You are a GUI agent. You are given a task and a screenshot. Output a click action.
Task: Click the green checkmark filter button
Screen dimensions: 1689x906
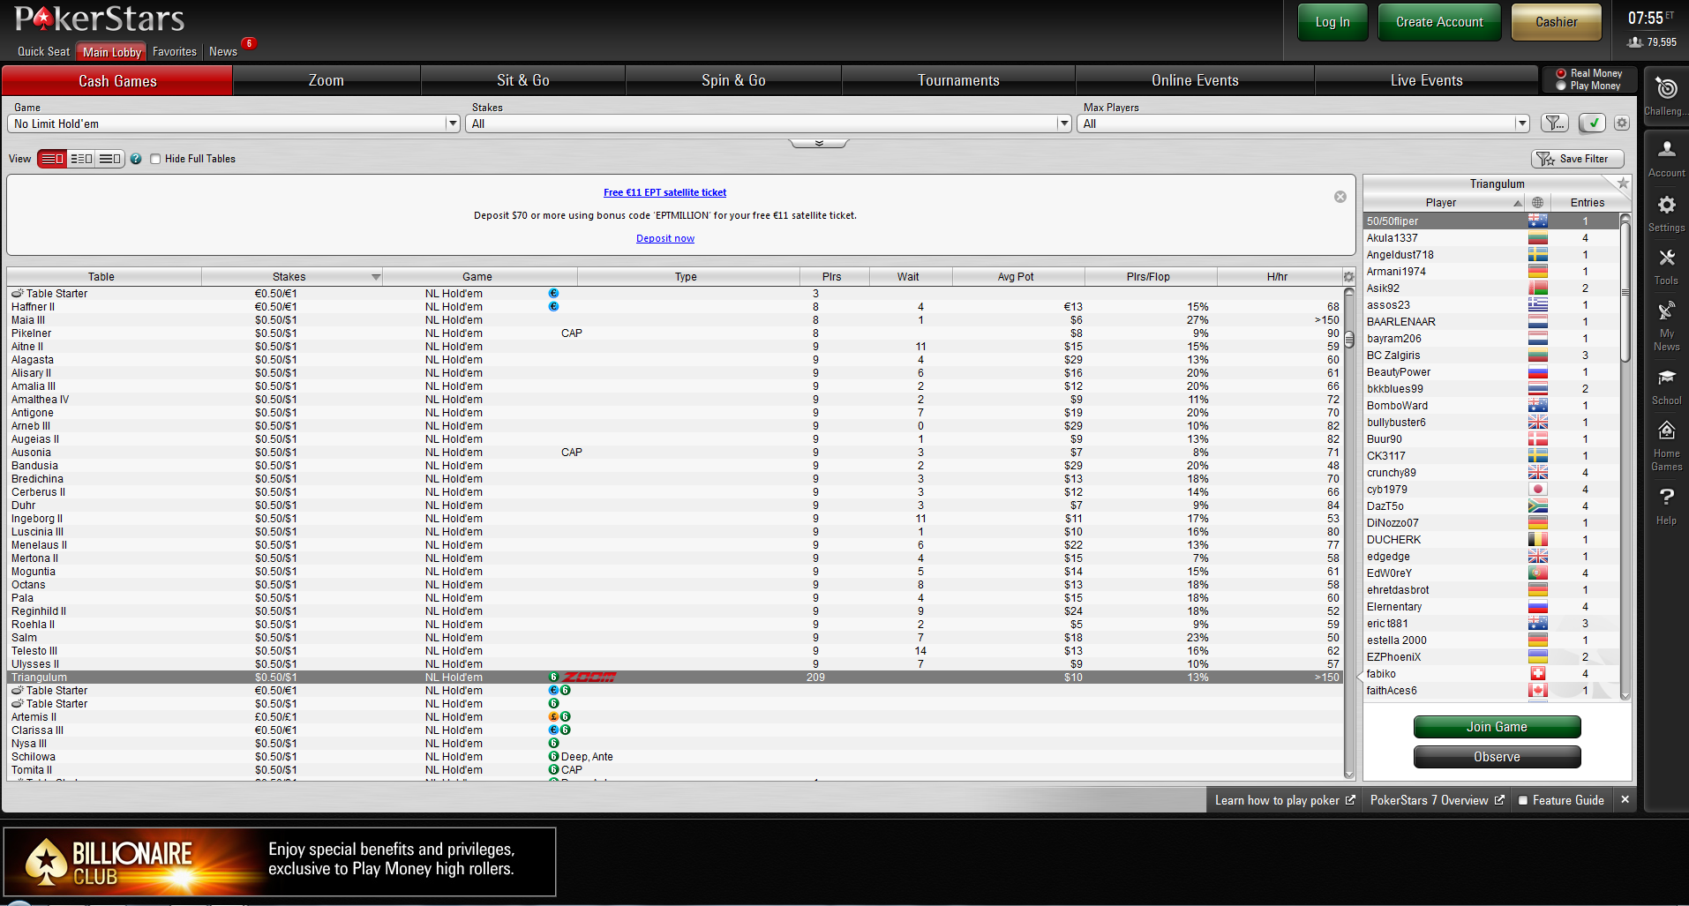pyautogui.click(x=1592, y=124)
